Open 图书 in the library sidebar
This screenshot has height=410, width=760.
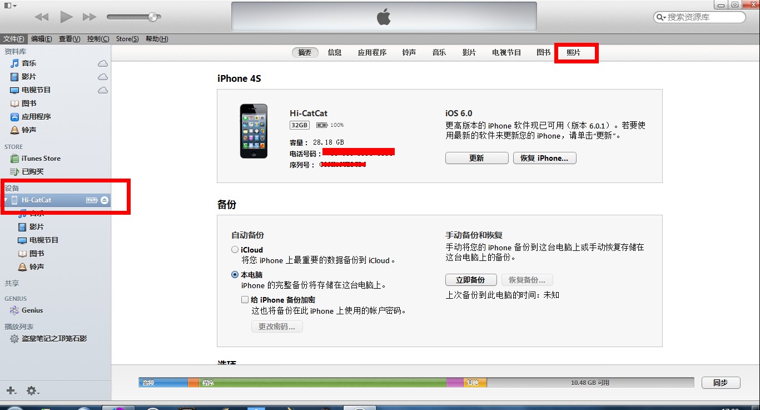(x=29, y=103)
